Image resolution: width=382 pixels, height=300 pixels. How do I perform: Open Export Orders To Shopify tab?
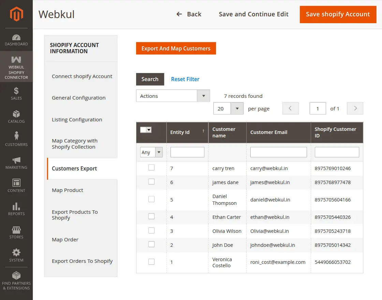click(82, 261)
